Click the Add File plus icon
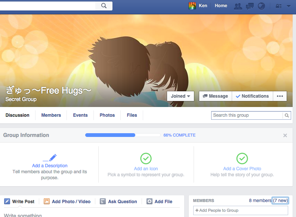 tap(149, 201)
